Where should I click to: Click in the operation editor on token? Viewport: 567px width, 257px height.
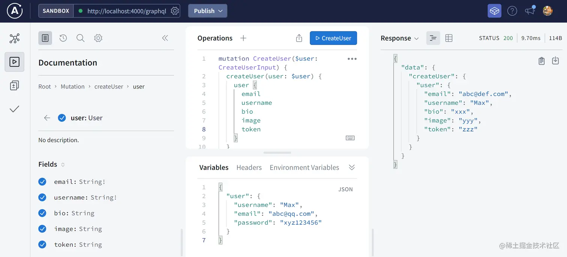point(251,129)
